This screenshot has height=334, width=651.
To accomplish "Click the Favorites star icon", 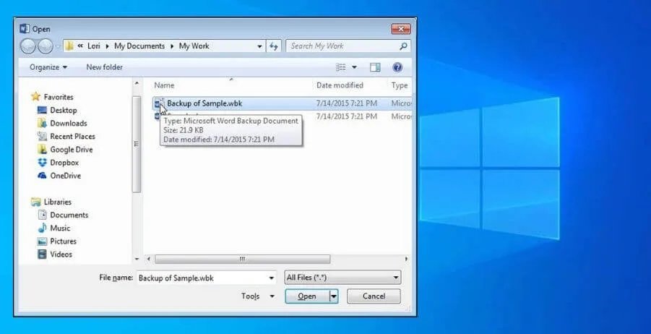I will [x=36, y=97].
